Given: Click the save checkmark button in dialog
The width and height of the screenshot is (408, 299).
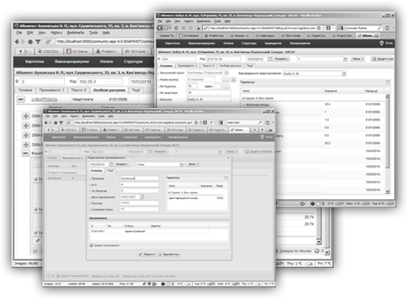Looking at the screenshot, I should pos(147,254).
